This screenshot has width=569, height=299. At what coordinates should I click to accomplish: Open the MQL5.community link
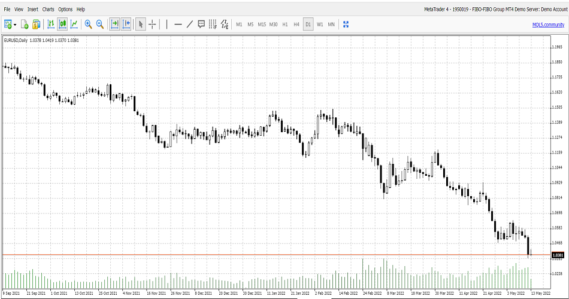pos(548,25)
